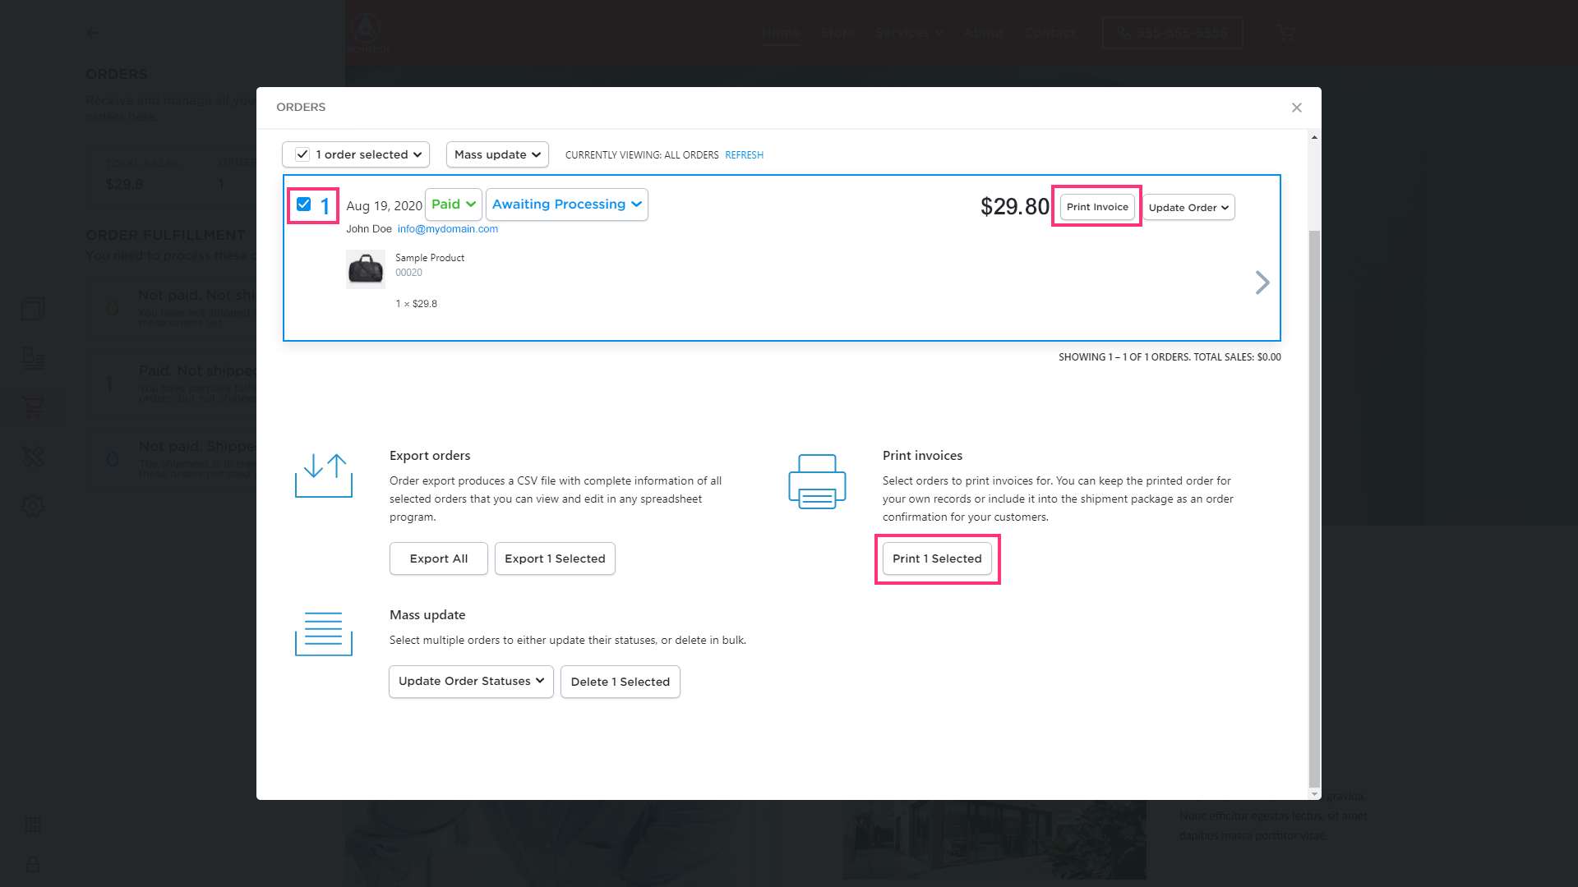
Task: Click Delete 1 Selected button
Action: 621,682
